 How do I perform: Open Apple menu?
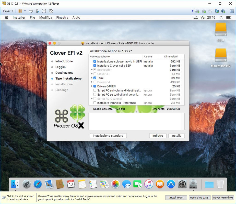pos(6,18)
